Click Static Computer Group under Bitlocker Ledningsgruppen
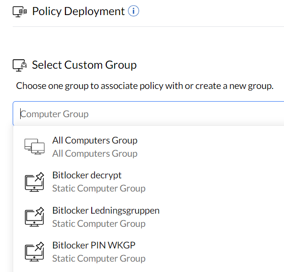Image resolution: width=284 pixels, height=272 pixels. tap(99, 223)
